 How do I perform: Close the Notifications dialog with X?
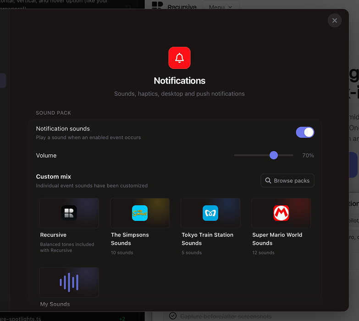coord(334,21)
